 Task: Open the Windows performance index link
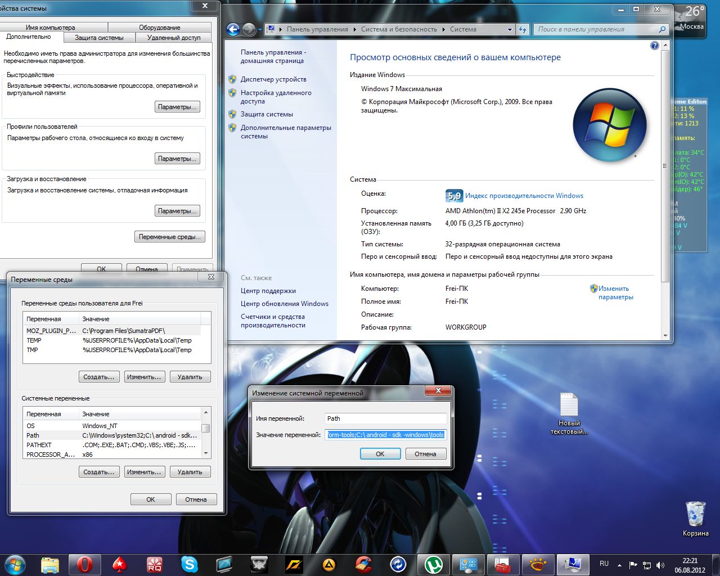pos(524,196)
